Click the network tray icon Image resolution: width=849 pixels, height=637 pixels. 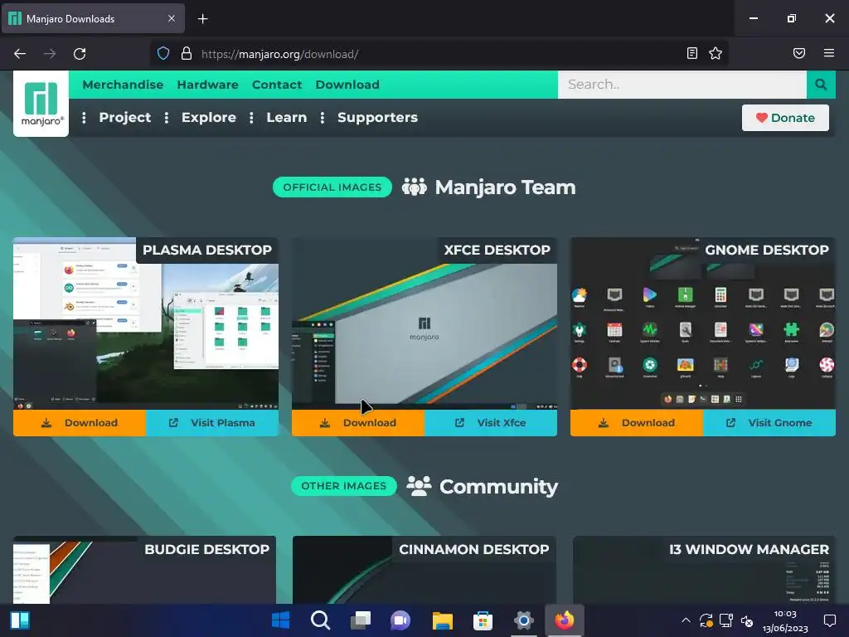[726, 620]
